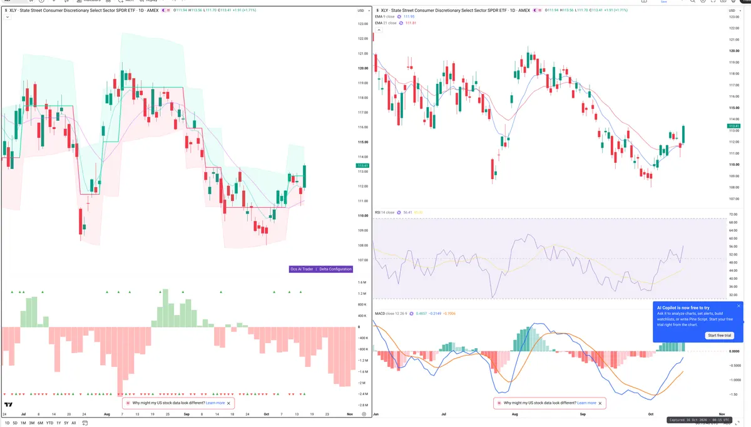This screenshot has height=427, width=751.
Task: Click left chart XLY symbol title
Action: coord(84,11)
